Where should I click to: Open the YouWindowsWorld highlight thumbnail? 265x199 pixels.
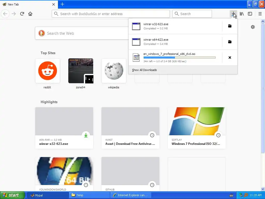64,171
